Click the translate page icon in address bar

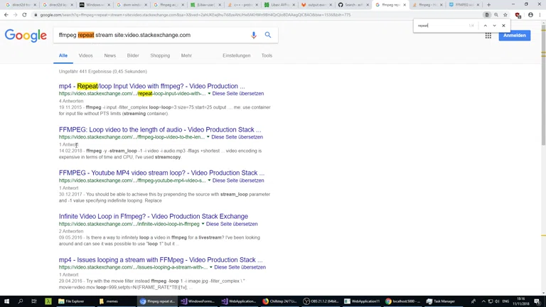(487, 15)
